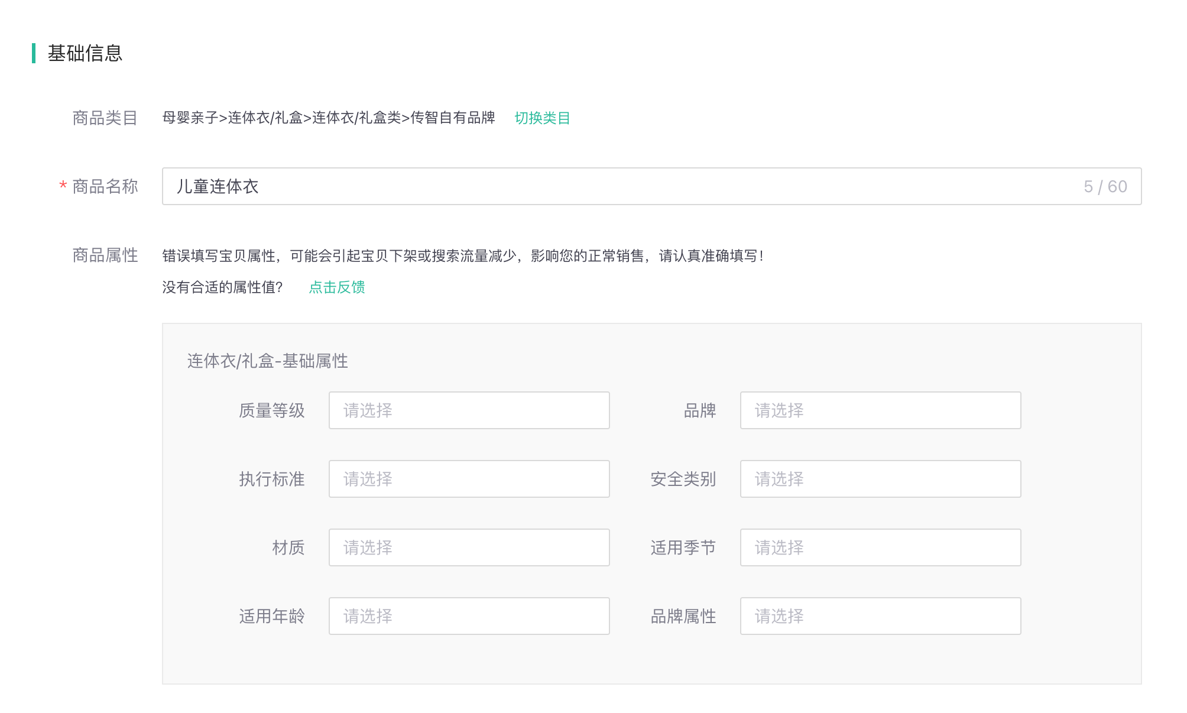Click the 商品属性 row label
Viewport: 1187px width, 713px height.
[x=105, y=255]
